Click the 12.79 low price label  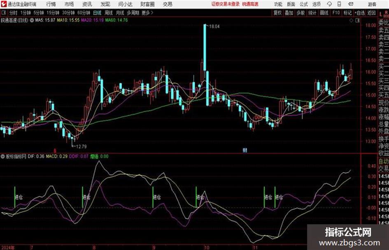pos(81,147)
